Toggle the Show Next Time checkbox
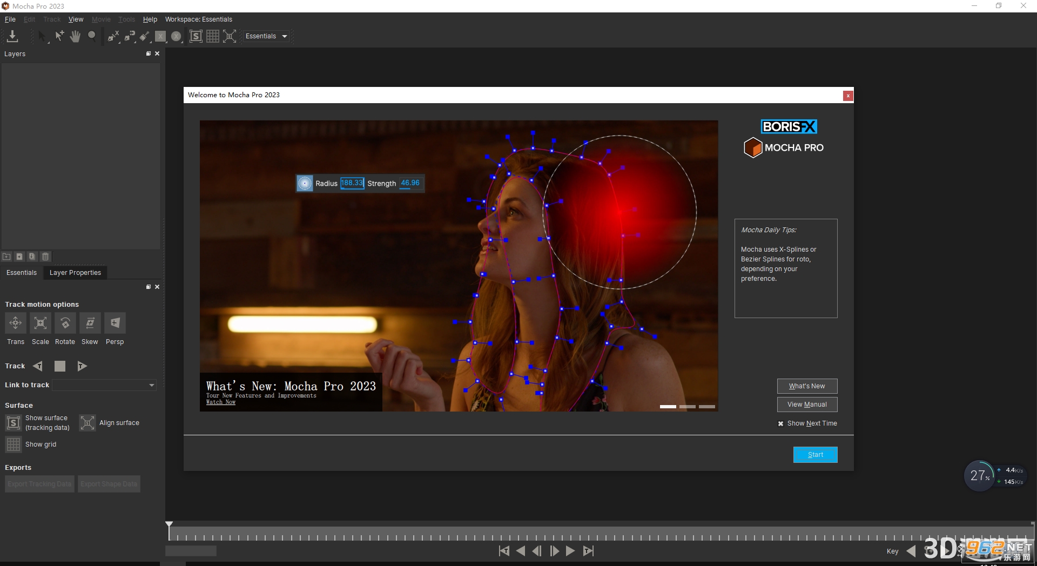The image size is (1037, 566). click(x=780, y=423)
